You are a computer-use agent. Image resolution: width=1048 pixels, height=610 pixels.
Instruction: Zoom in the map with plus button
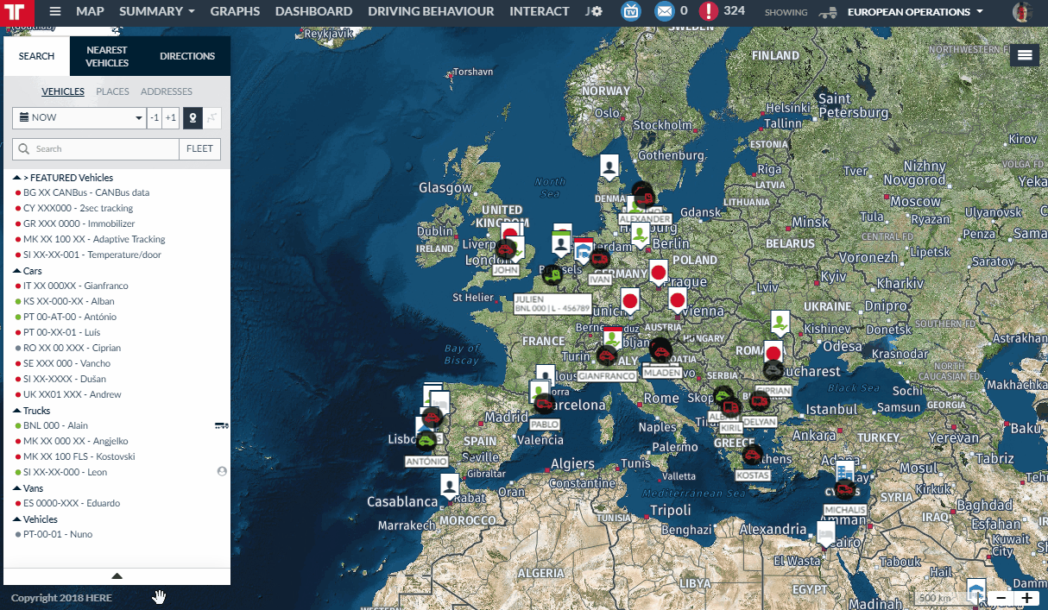(x=1026, y=598)
